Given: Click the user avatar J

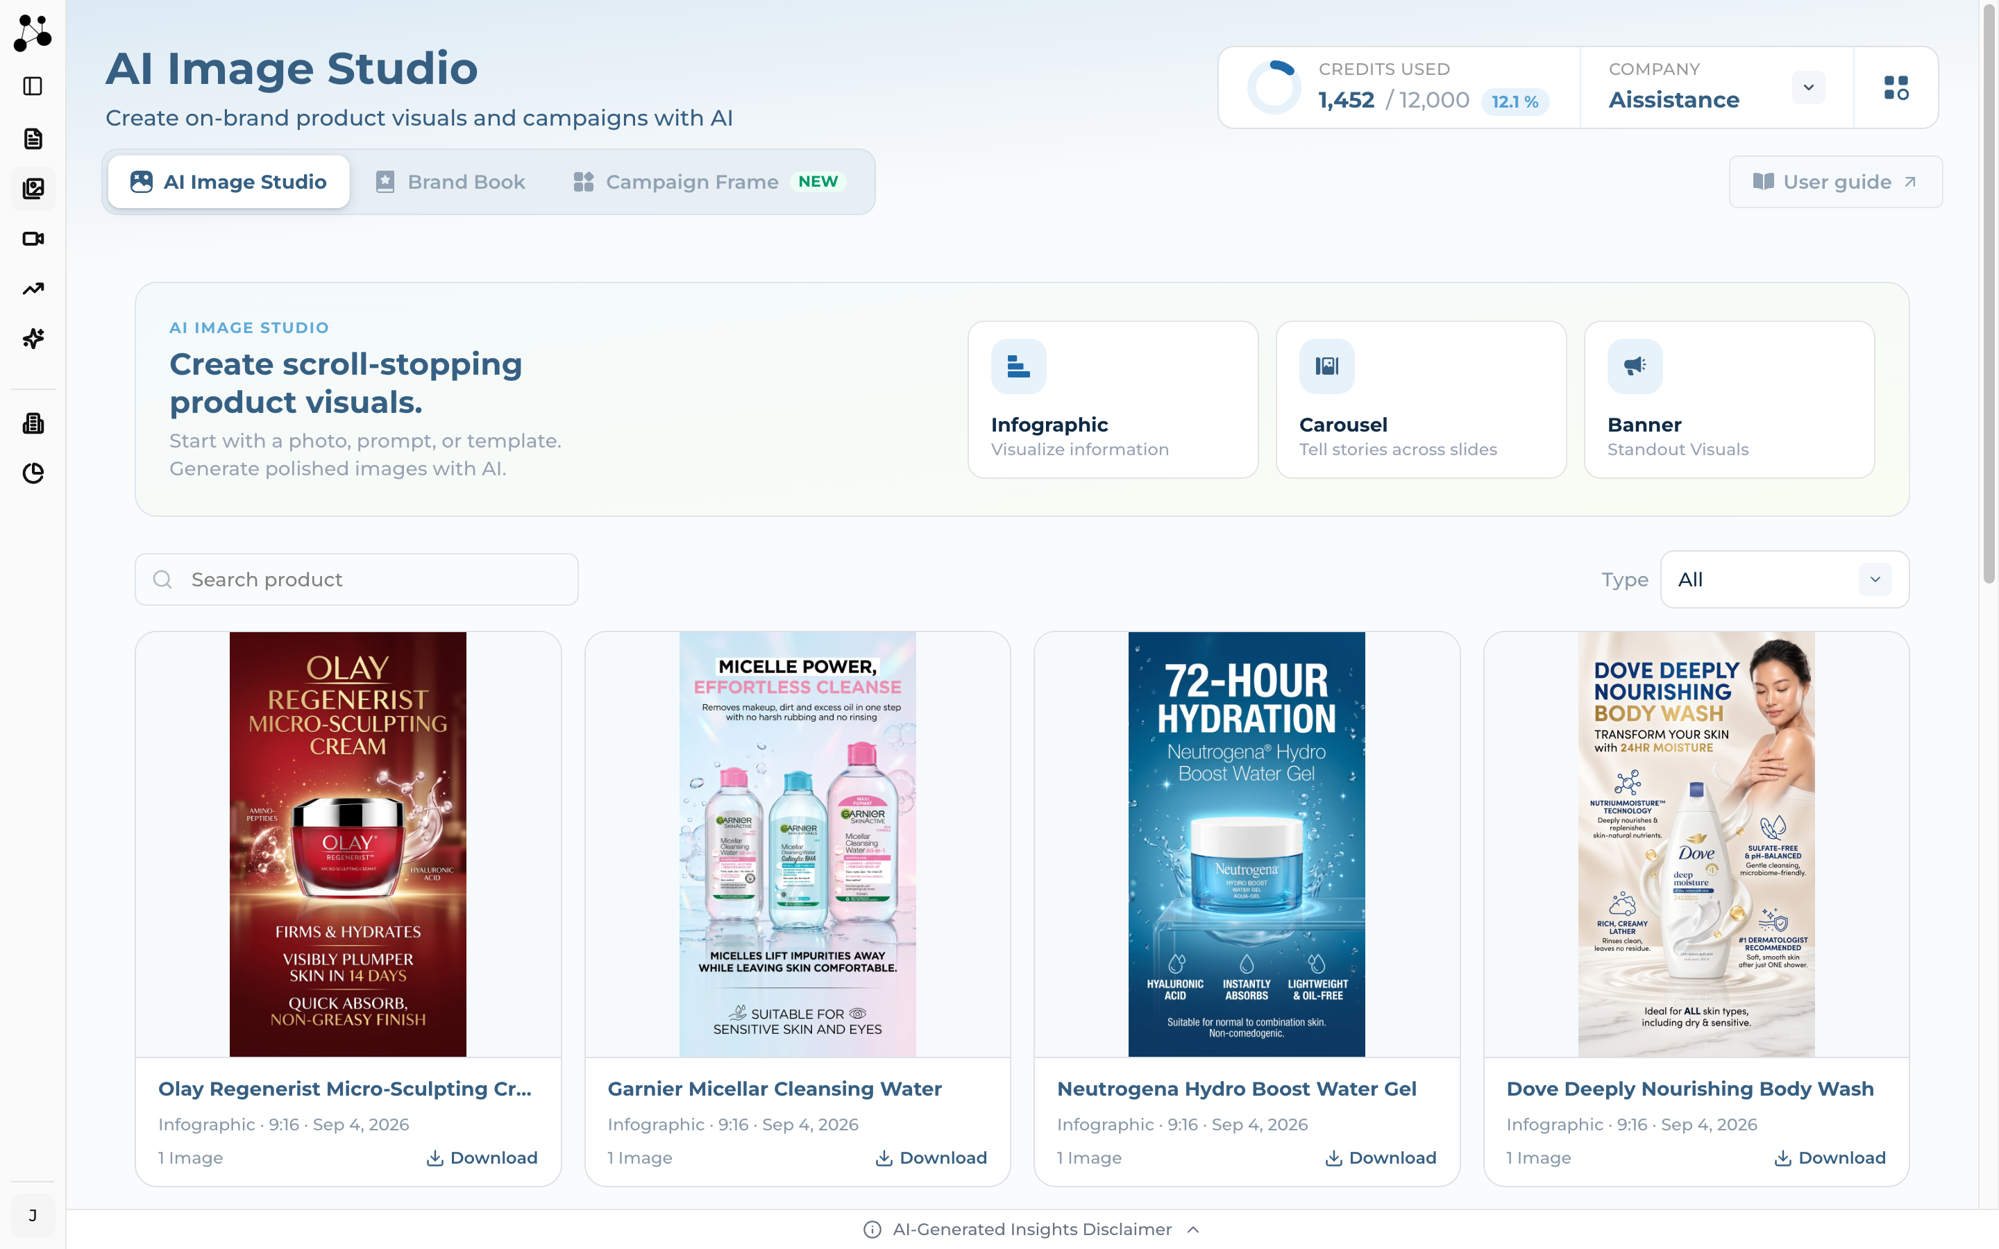Looking at the screenshot, I should (33, 1215).
